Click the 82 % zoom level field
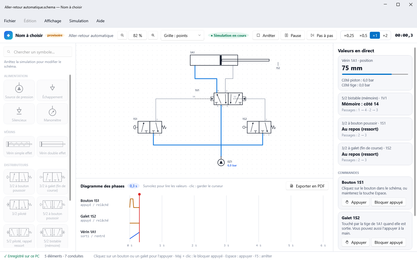417x260 pixels. (138, 36)
